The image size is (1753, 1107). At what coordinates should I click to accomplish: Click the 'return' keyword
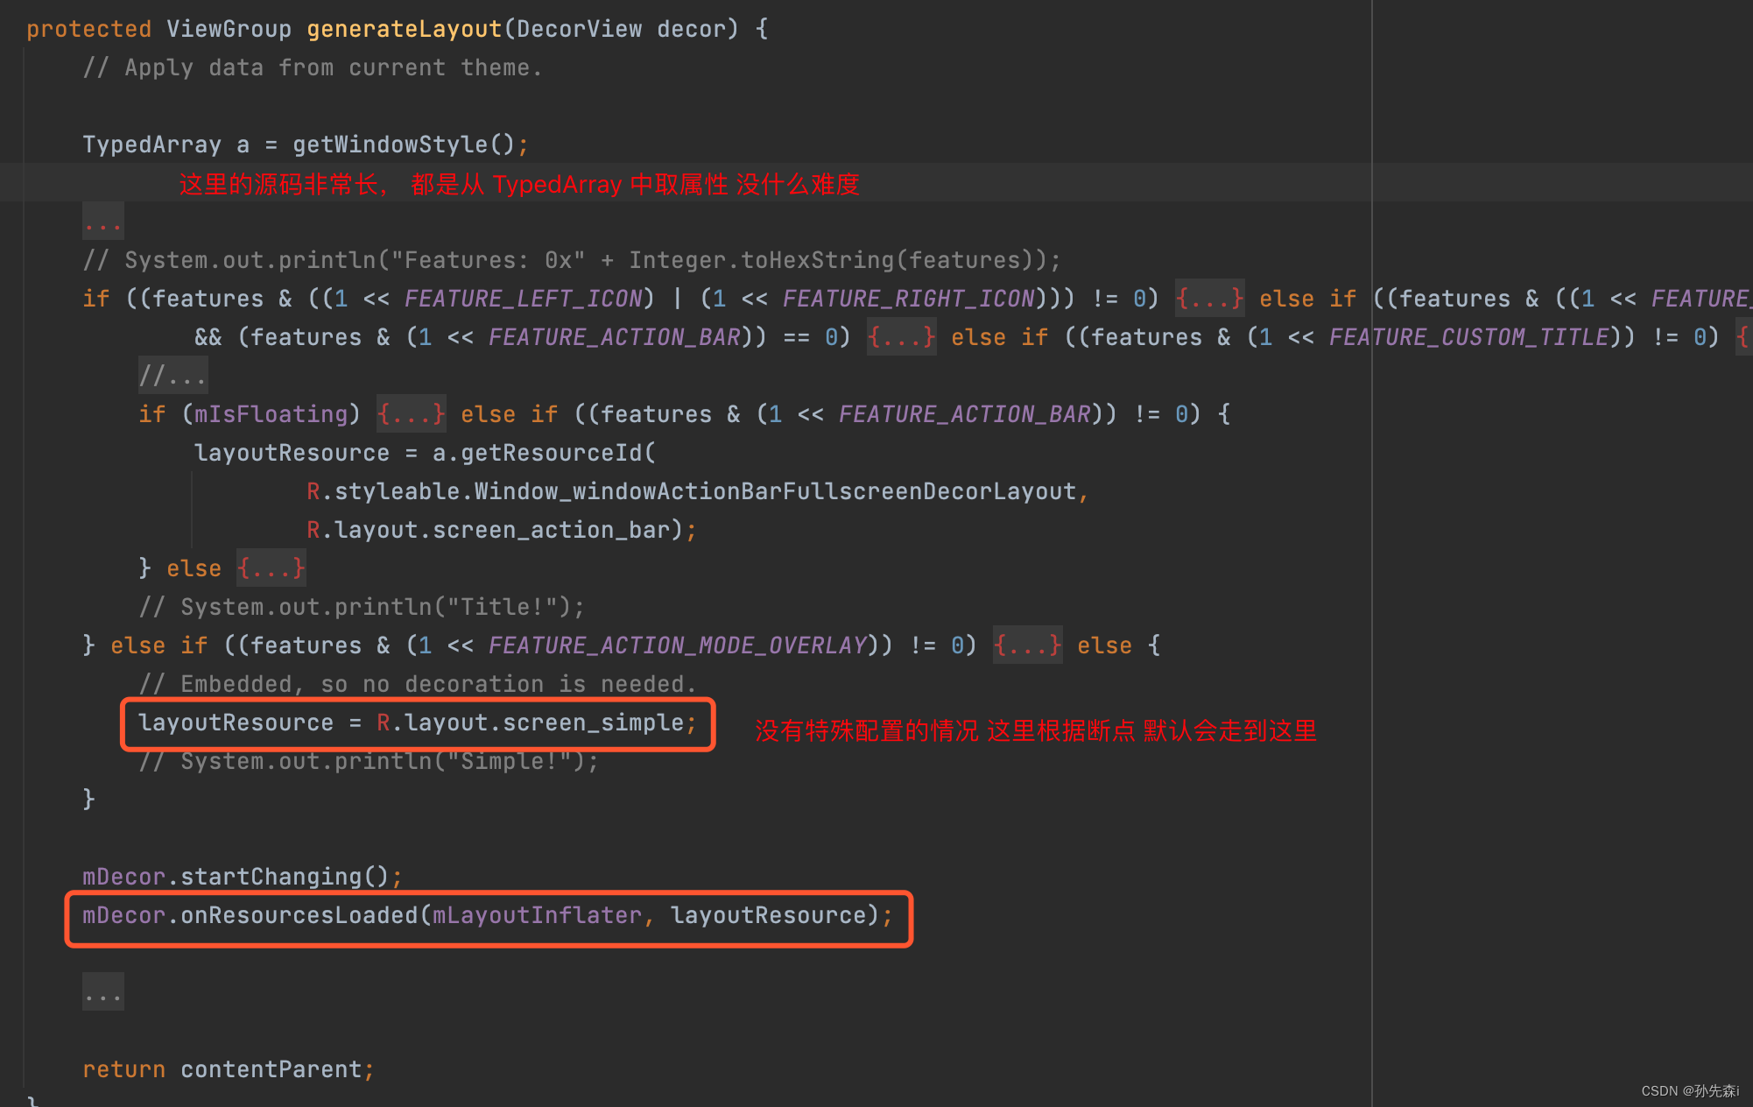[124, 1069]
